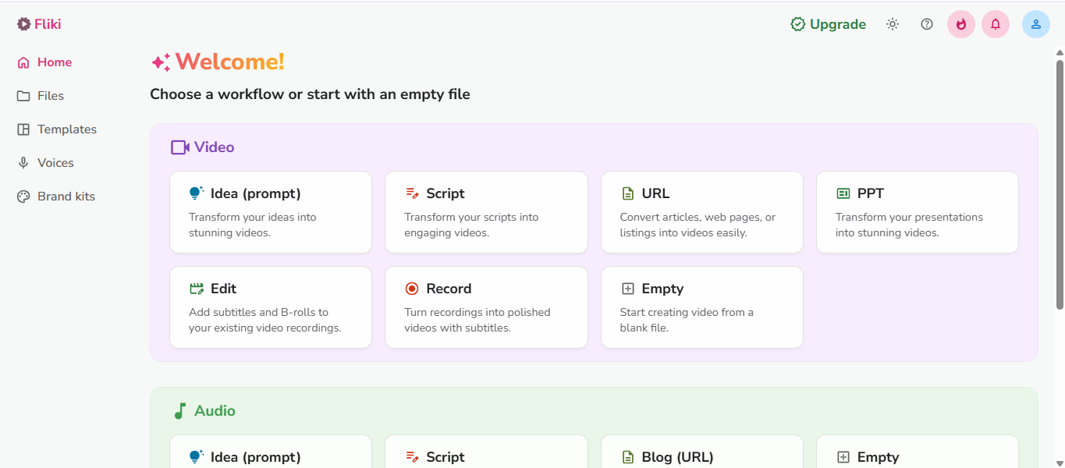
Task: Open the Voices section
Action: [55, 162]
